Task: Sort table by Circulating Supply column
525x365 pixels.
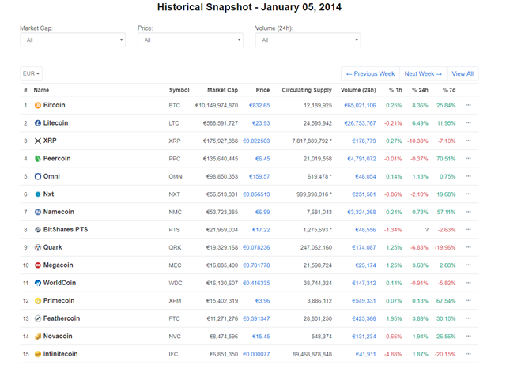Action: tap(307, 90)
